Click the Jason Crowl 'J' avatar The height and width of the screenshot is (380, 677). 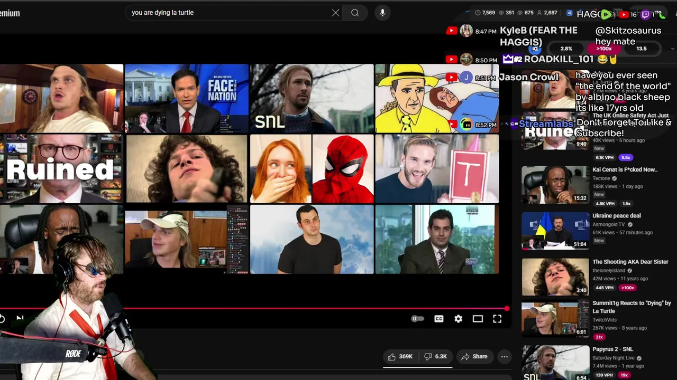(466, 78)
